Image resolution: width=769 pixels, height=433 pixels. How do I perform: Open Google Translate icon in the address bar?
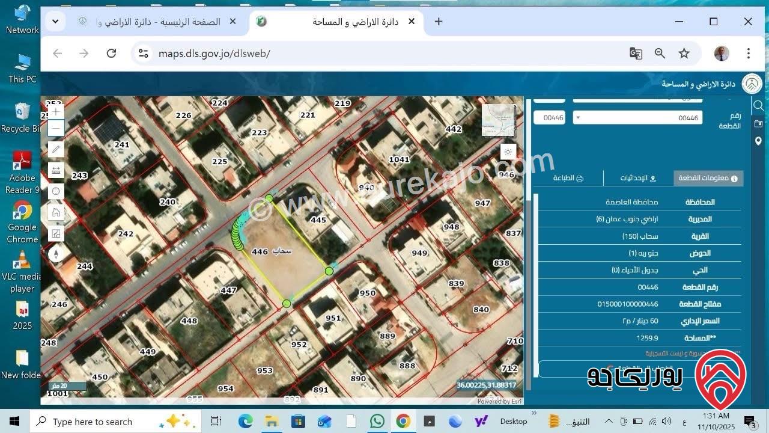tap(636, 54)
